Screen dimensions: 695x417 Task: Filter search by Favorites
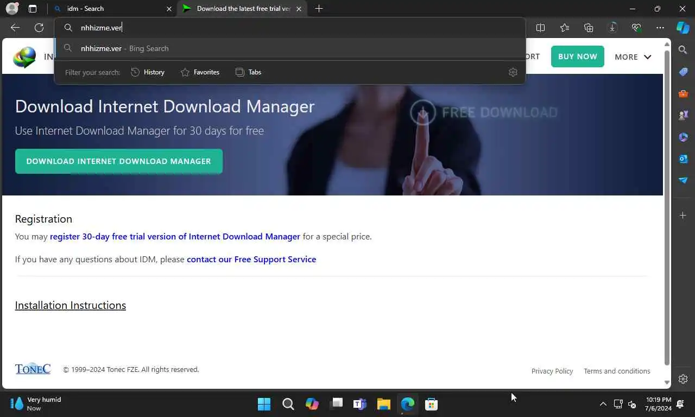coord(200,72)
